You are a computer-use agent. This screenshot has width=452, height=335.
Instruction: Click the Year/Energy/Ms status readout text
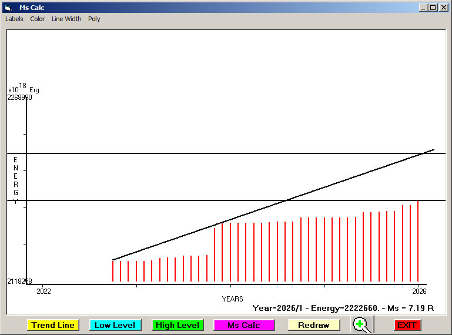click(x=343, y=308)
